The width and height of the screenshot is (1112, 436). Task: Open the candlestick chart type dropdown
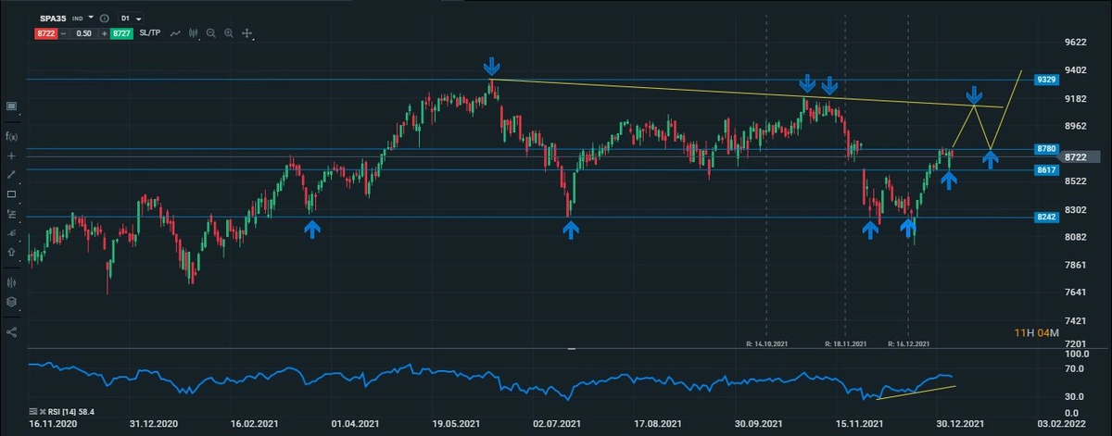coord(194,33)
